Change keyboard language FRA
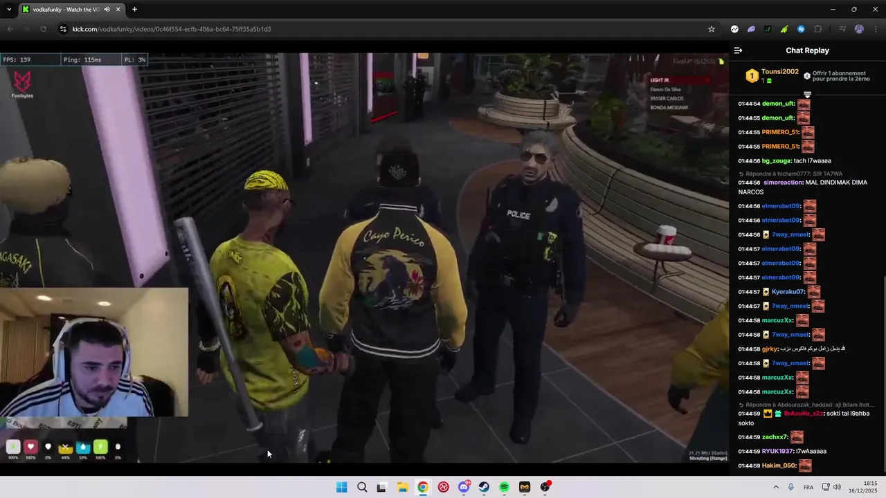Screen dimensions: 886x498 click(808, 487)
